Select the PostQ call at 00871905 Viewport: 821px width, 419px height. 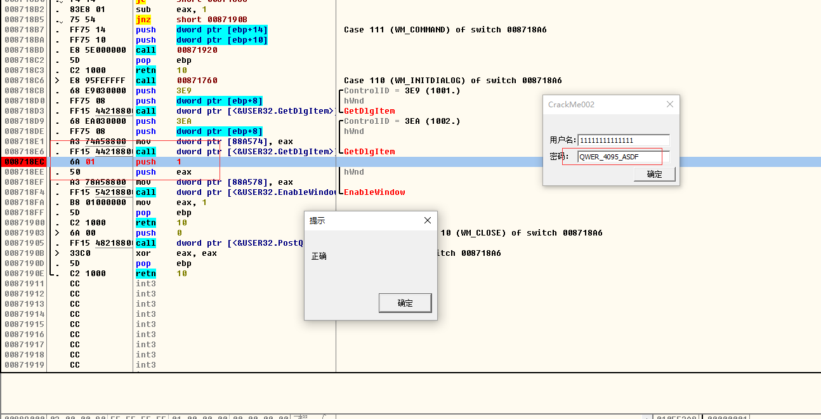coord(220,243)
